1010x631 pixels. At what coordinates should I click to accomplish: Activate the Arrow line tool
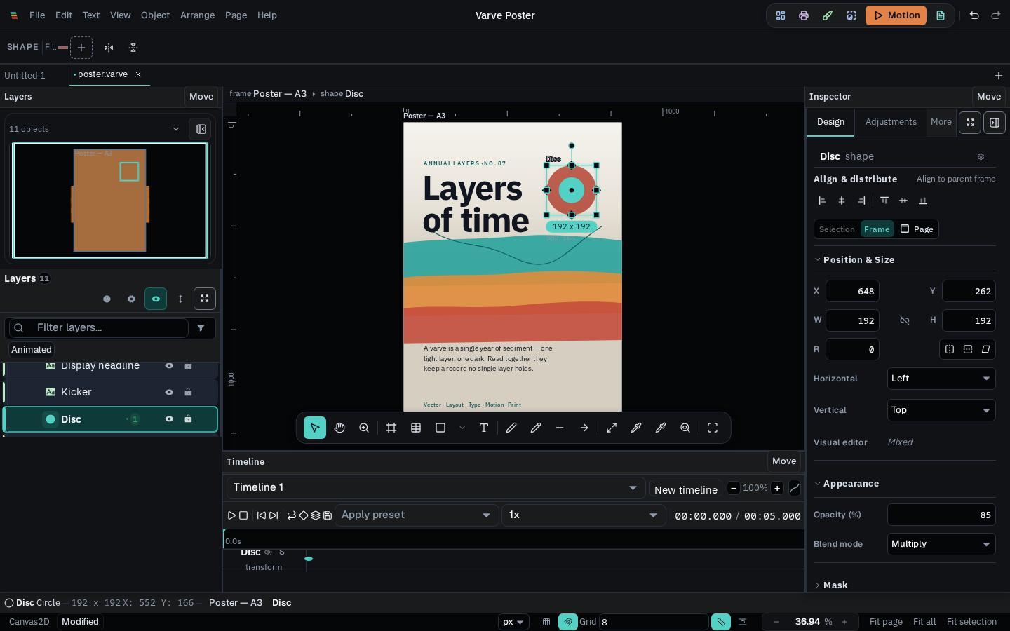(584, 428)
